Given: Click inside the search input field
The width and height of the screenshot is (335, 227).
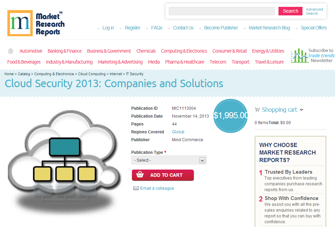Looking at the screenshot, I should tap(222, 11).
